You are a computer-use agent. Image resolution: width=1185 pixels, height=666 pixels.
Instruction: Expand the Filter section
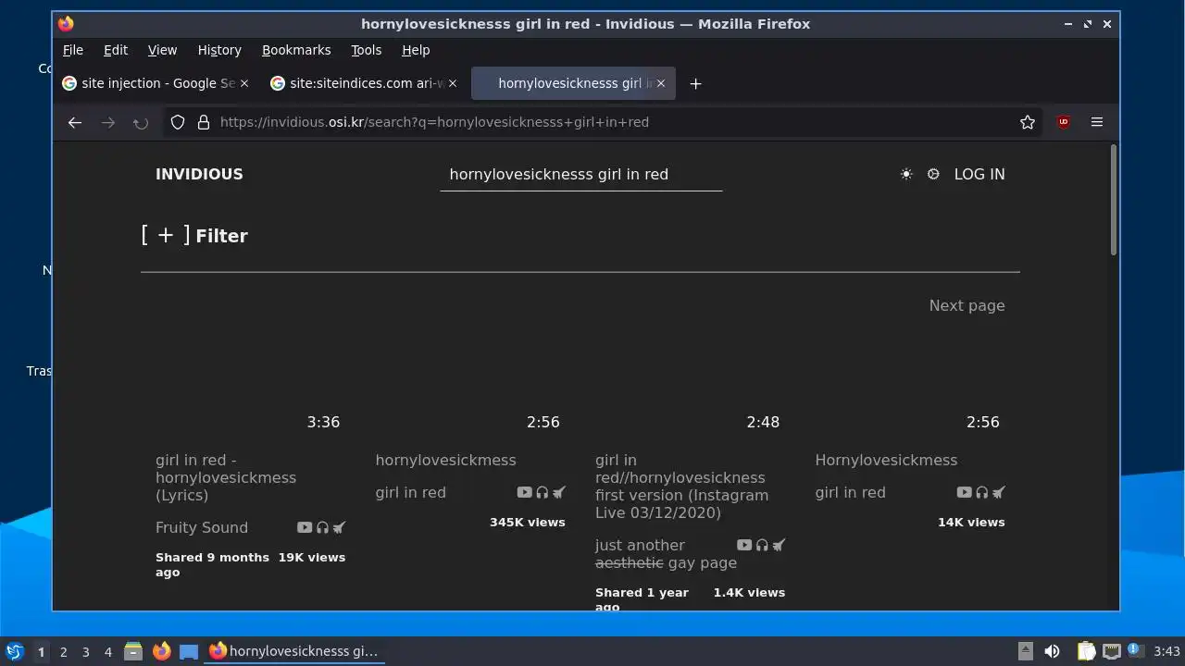(194, 236)
